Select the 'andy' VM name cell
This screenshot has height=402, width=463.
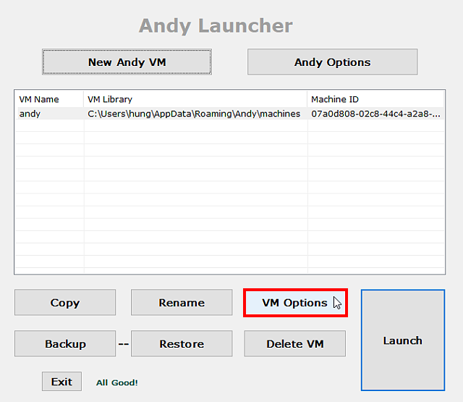click(x=50, y=114)
